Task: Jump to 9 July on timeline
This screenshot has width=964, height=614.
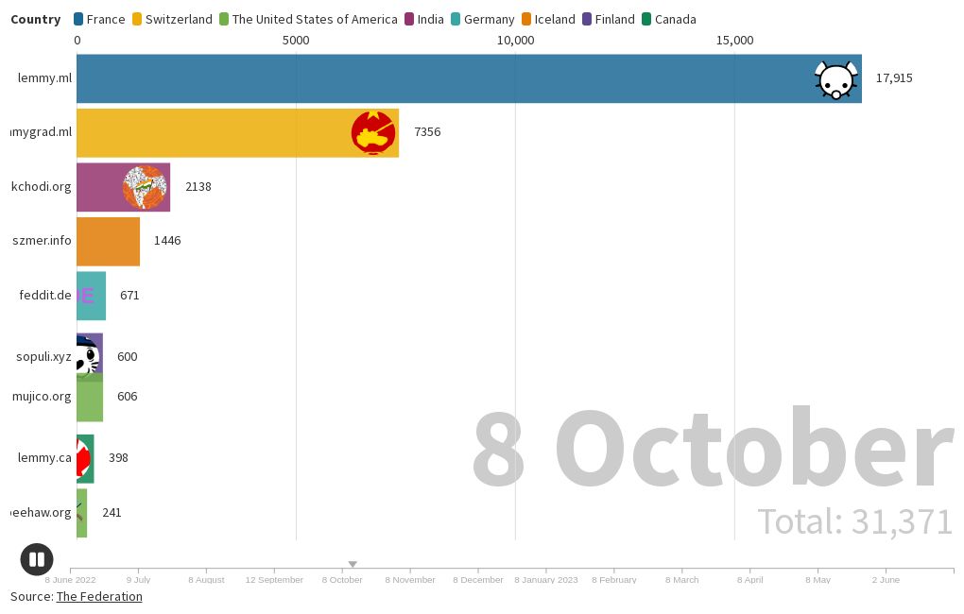Action: pos(138,580)
